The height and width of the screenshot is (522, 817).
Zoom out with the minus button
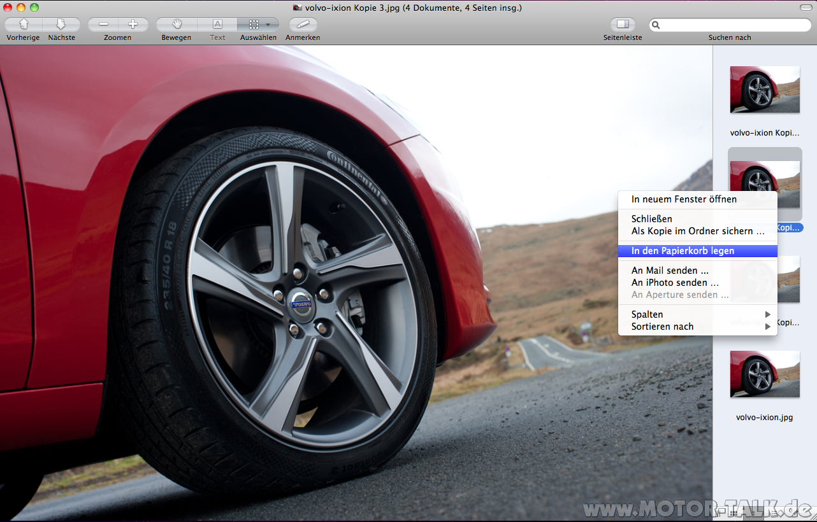pos(103,24)
